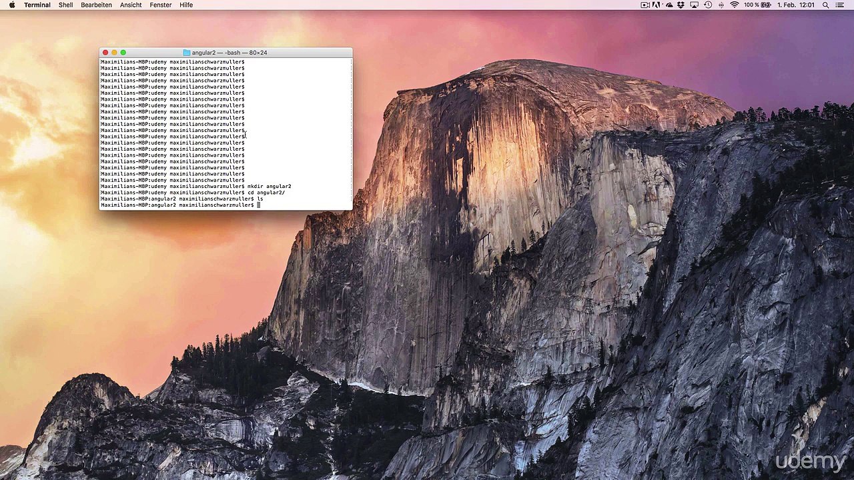Open the Apple menu

point(11,5)
